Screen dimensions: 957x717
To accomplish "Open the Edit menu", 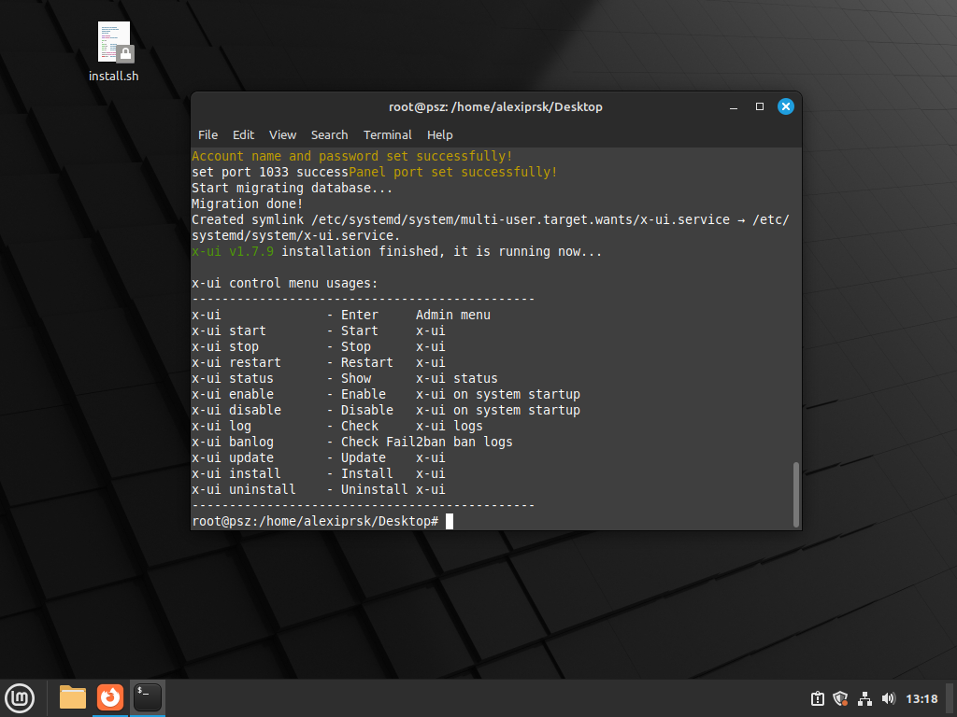I will click(243, 134).
